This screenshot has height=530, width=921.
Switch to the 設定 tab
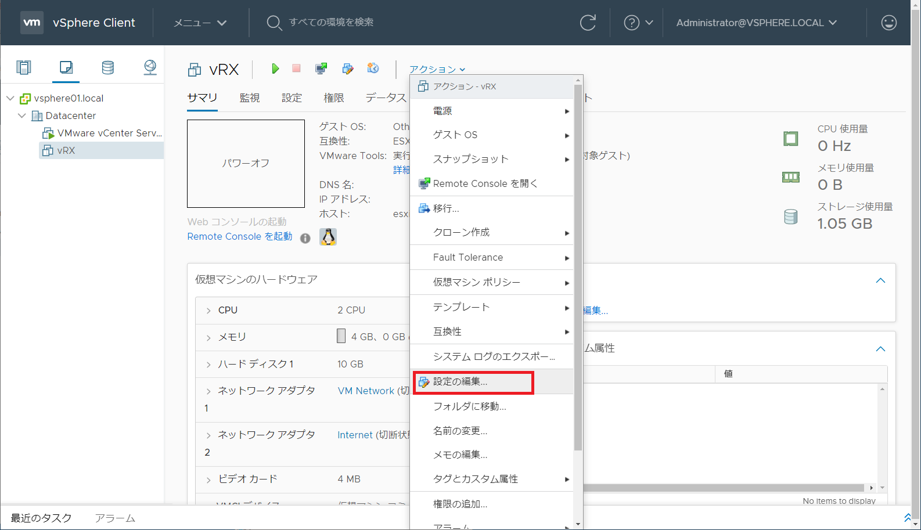(x=292, y=98)
